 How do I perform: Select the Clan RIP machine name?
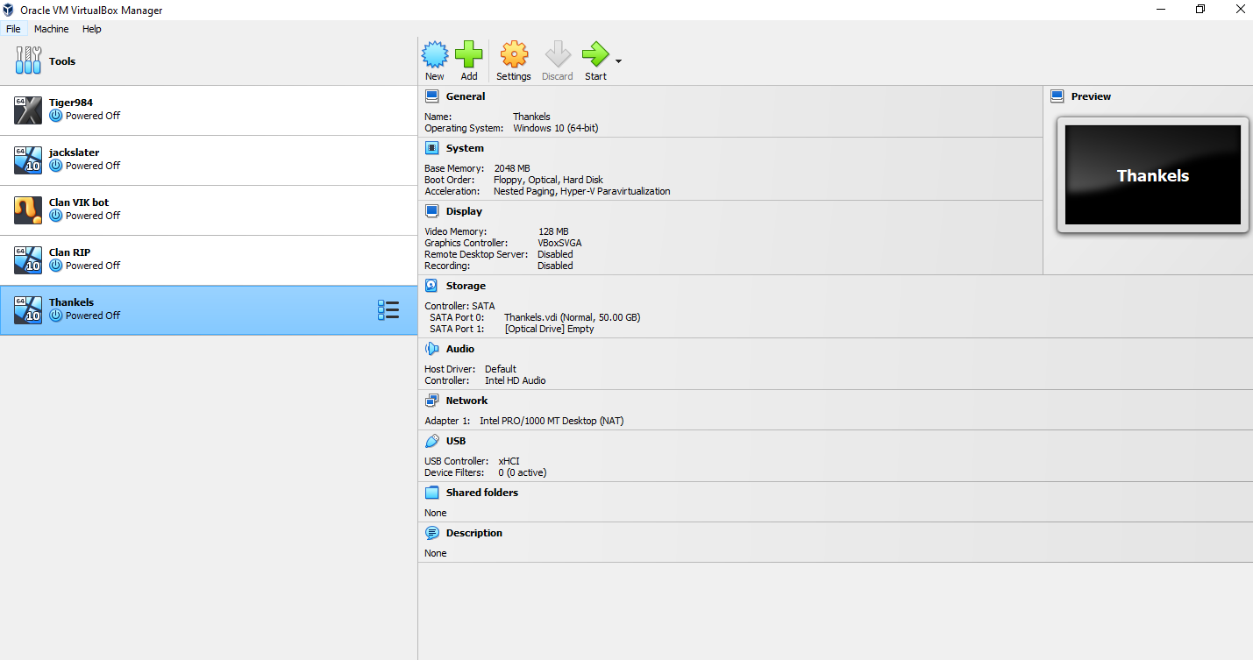[x=70, y=252]
